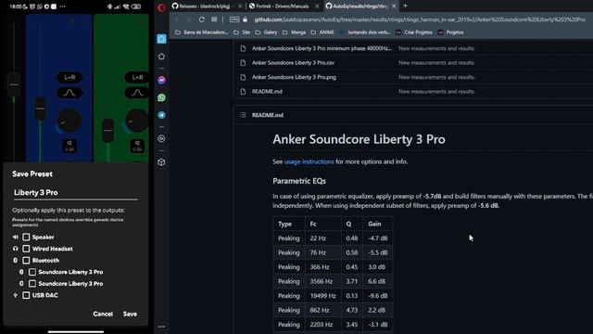Open the Manga bookmark folder

point(295,32)
